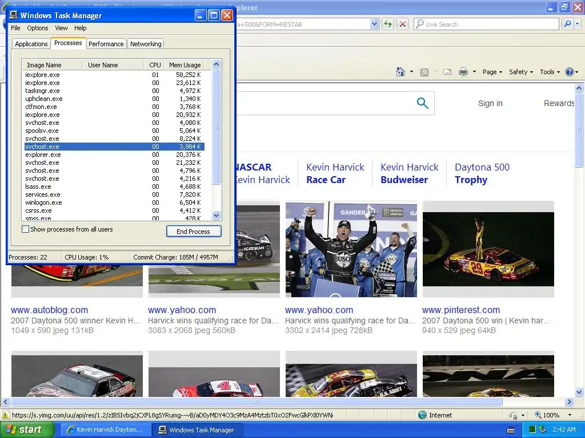585x438 pixels.
Task: Open the www.autoblog.com result link
Action: click(49, 310)
